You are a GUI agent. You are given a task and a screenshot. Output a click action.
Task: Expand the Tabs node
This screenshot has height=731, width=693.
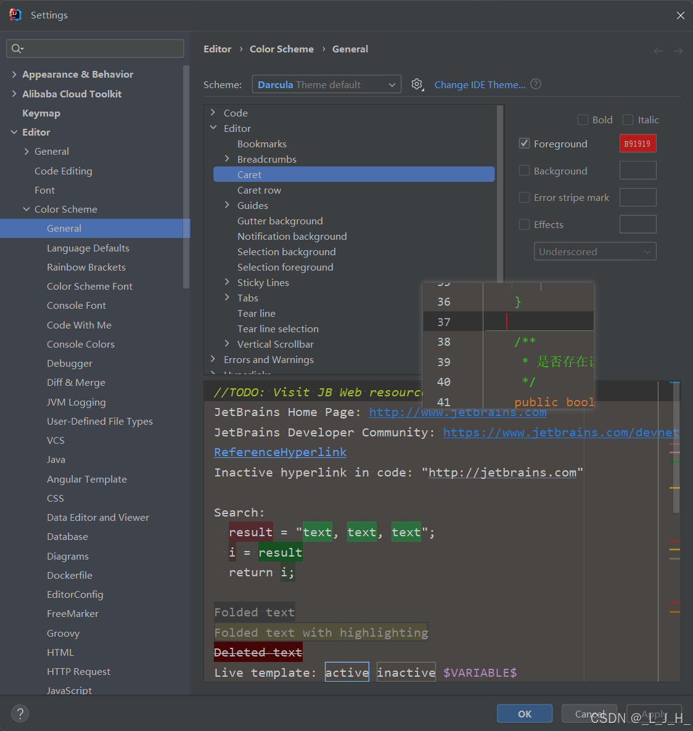[x=227, y=297]
